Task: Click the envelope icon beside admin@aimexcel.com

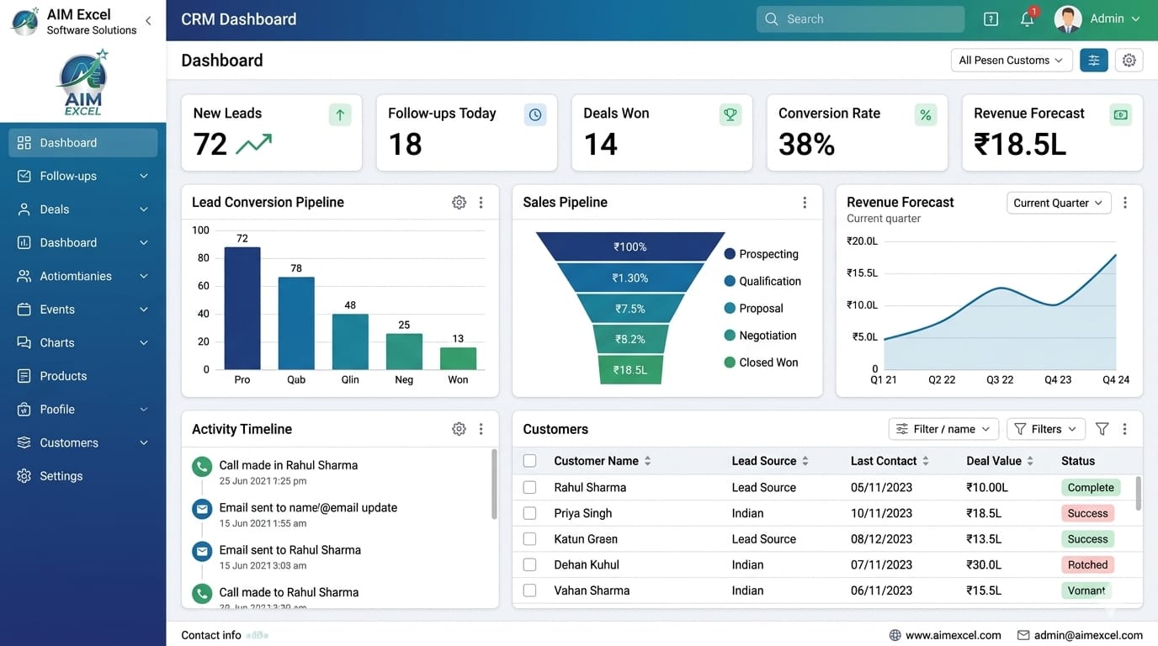Action: (x=1023, y=635)
